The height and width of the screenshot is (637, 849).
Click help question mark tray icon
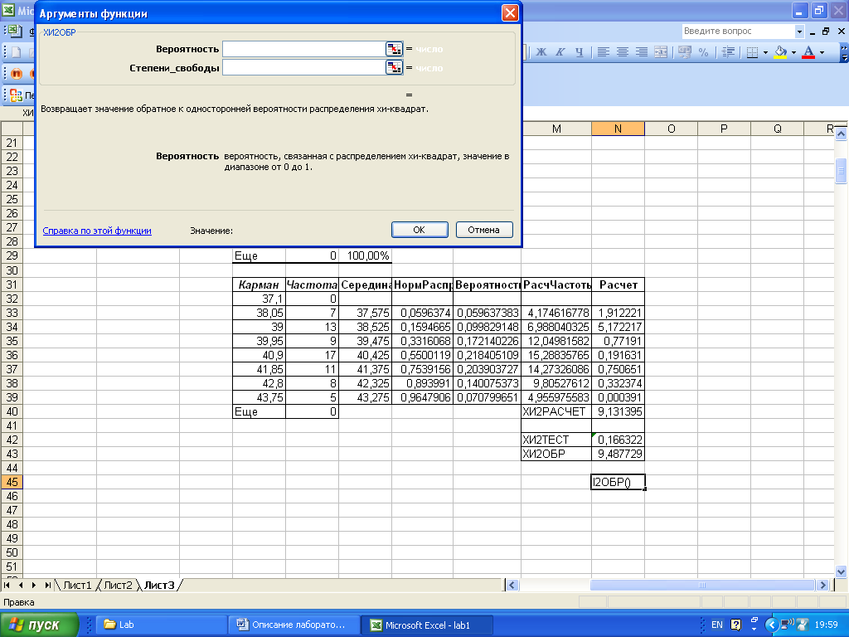coord(736,625)
